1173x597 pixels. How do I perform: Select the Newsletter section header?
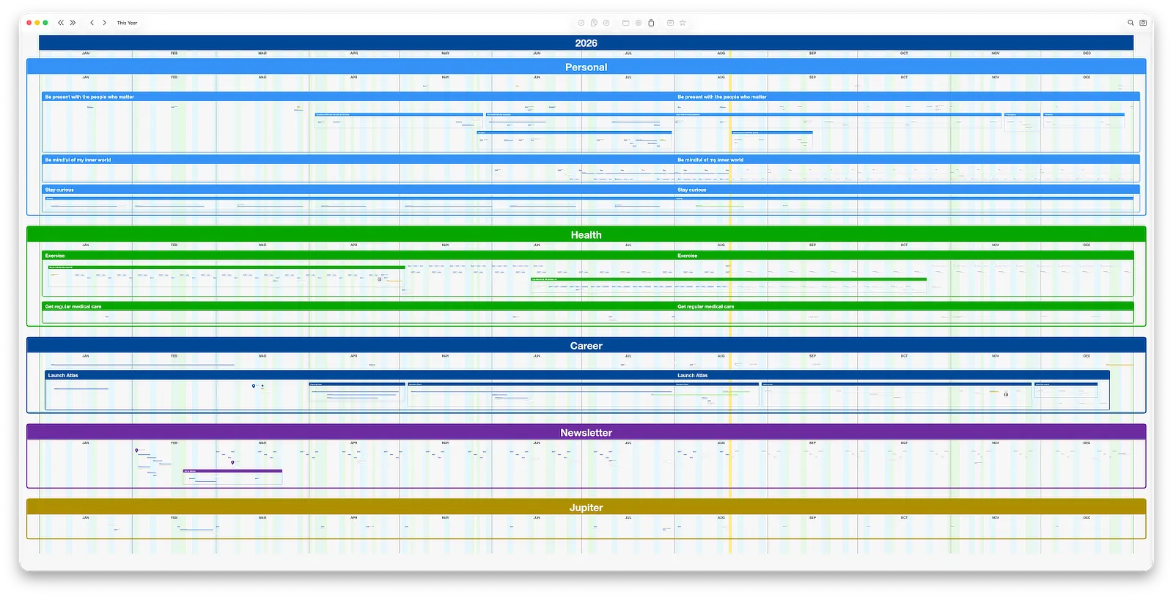(586, 432)
